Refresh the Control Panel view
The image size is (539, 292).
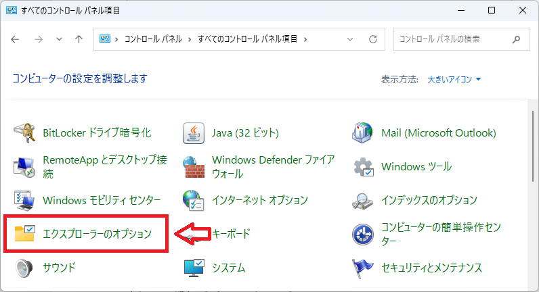click(x=373, y=39)
